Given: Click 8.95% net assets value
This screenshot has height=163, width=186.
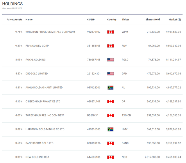Looking at the screenshot, I should tap(19, 60).
